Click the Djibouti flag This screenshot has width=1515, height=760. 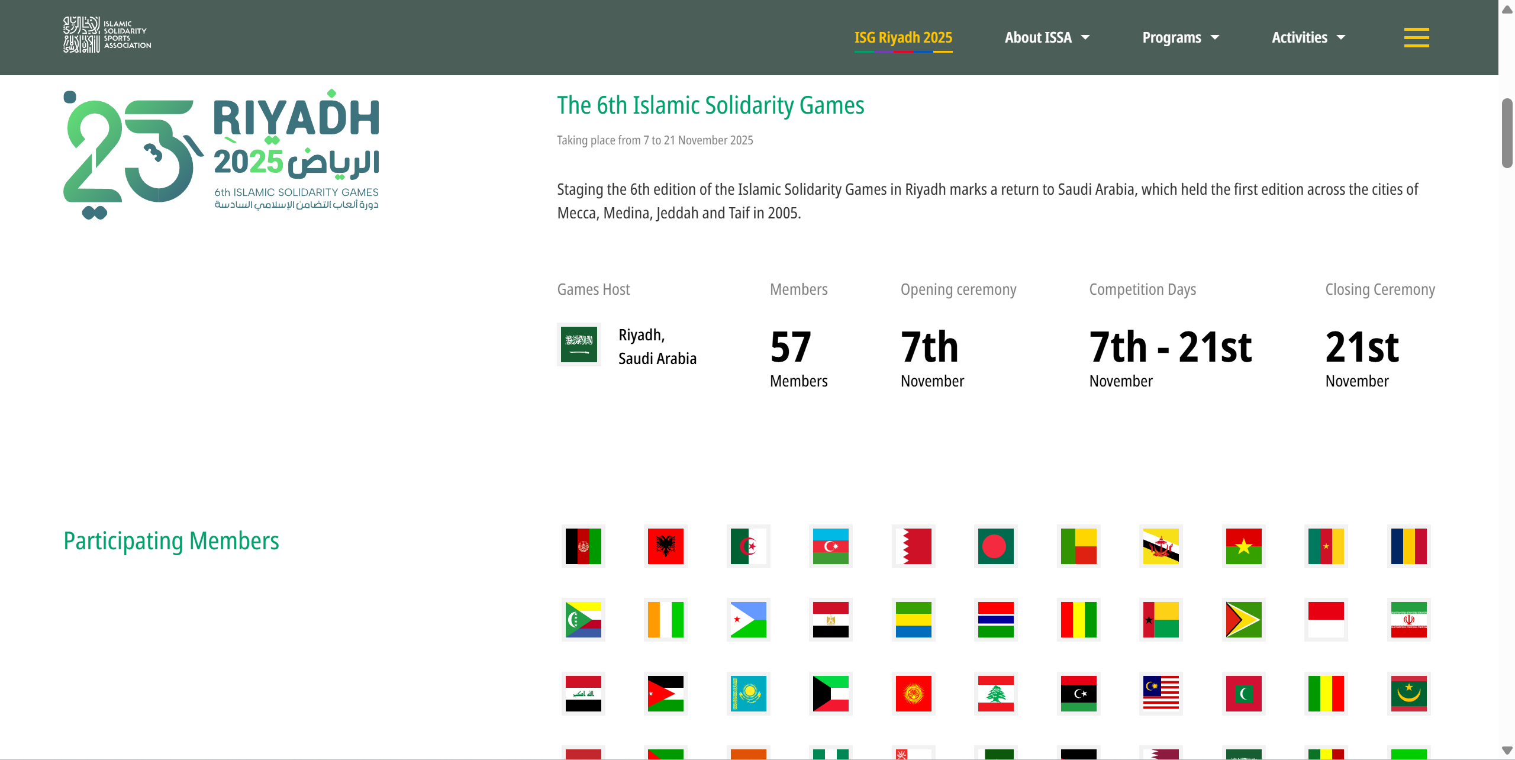click(748, 619)
